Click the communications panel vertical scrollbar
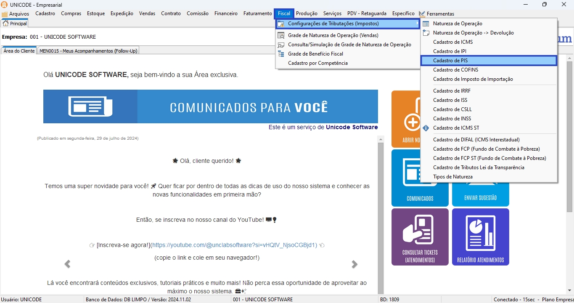This screenshot has height=303, width=574. point(381,210)
